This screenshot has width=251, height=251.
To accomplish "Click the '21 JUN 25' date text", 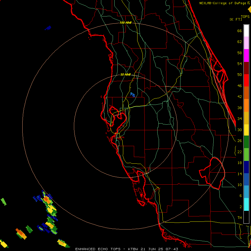I will (x=152, y=249).
